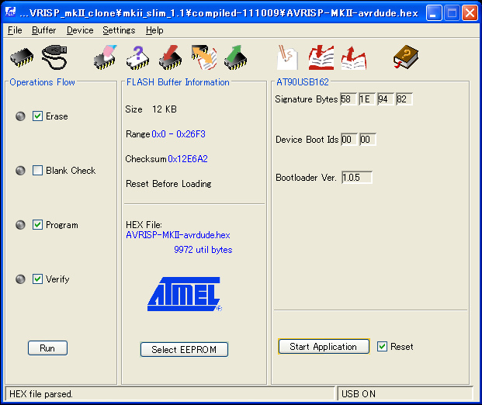
Task: Open the File menu
Action: pyautogui.click(x=15, y=30)
